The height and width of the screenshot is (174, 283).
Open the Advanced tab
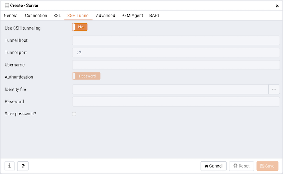tap(105, 16)
